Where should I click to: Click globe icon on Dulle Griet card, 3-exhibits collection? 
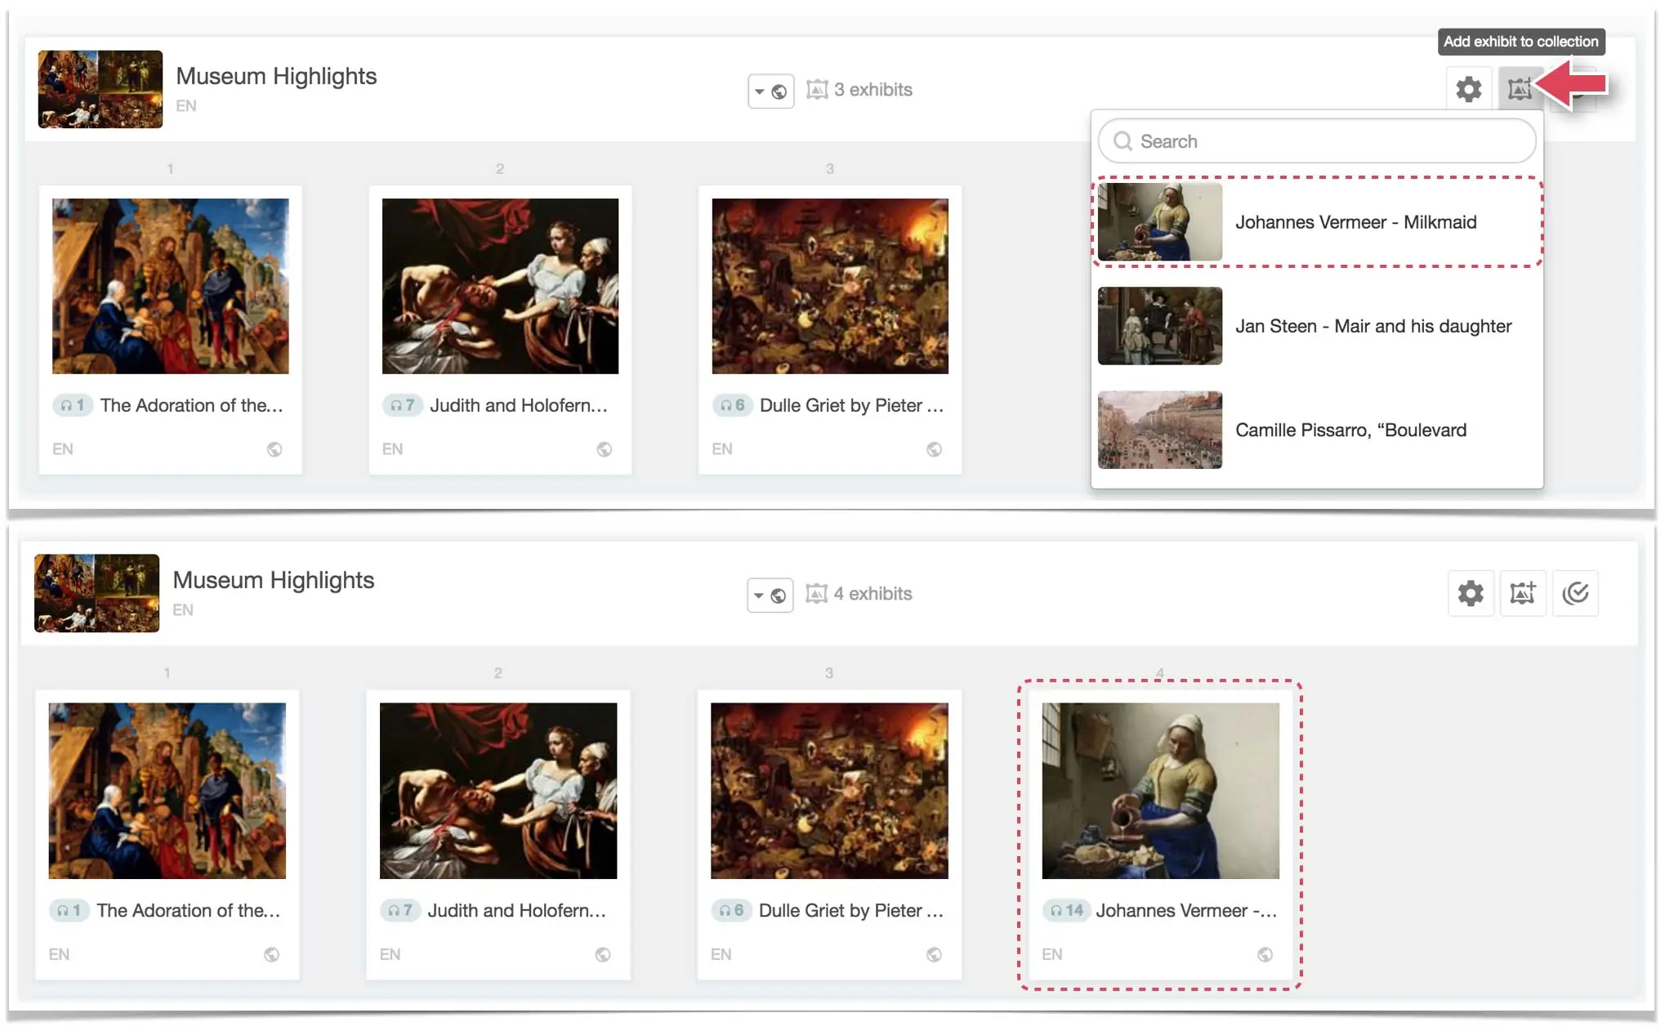[935, 449]
